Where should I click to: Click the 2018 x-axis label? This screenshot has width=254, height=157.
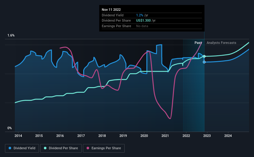point(102,136)
